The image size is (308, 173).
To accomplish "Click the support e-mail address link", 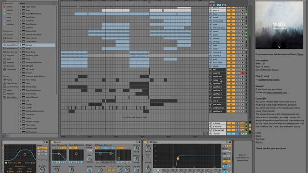I will click(x=277, y=92).
